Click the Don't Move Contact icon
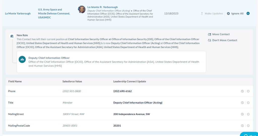 pyautogui.click(x=209, y=40)
